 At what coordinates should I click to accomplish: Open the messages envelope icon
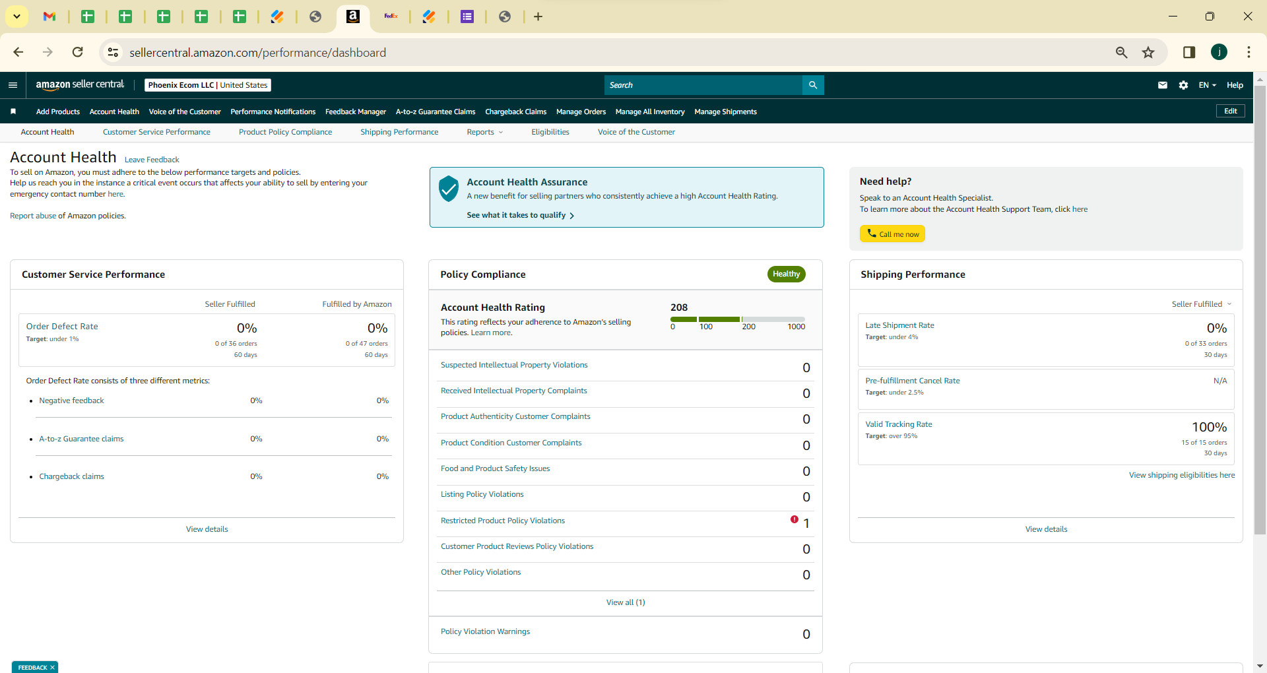pos(1163,85)
